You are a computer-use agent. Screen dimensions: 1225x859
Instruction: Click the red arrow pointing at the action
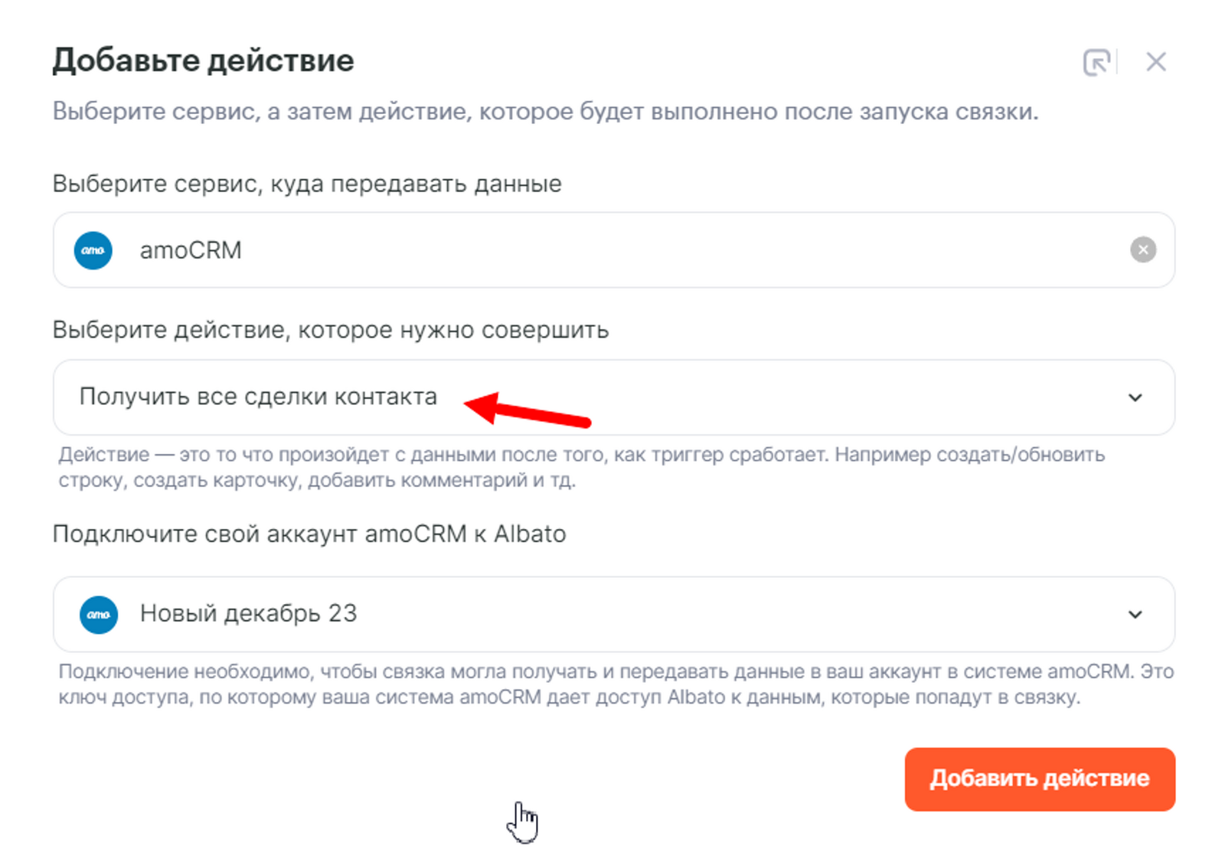coord(528,410)
